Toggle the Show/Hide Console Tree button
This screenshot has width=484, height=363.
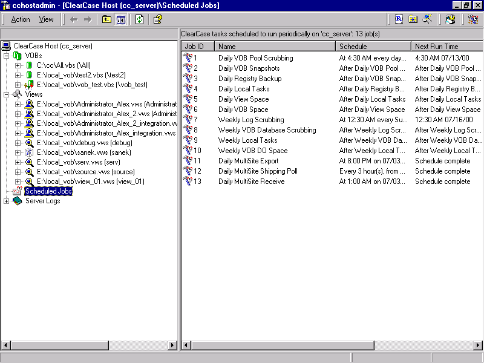click(120, 20)
